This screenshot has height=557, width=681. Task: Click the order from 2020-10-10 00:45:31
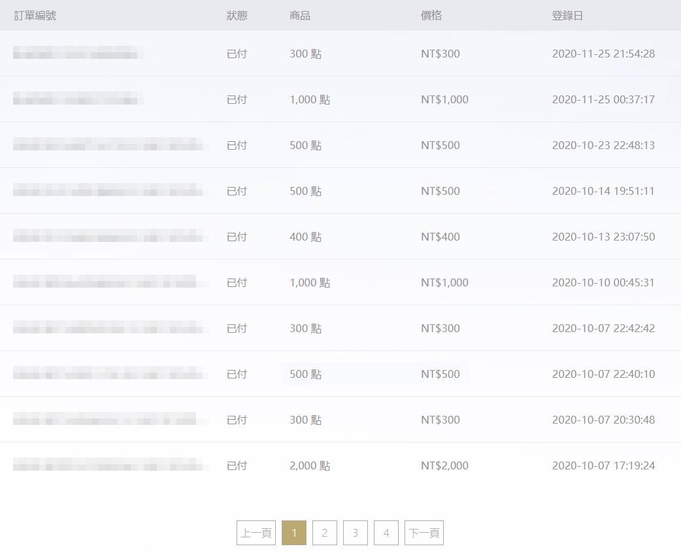coord(340,282)
